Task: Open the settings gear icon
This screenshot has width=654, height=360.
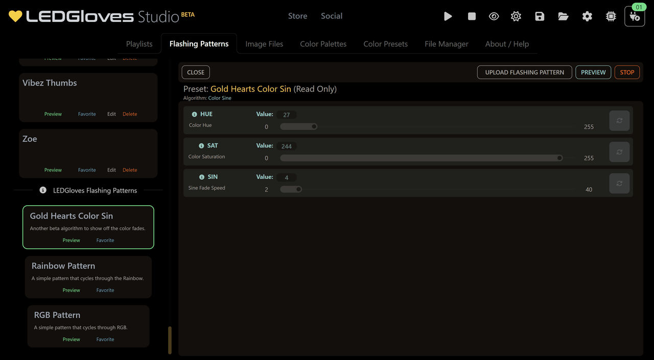Action: tap(587, 16)
